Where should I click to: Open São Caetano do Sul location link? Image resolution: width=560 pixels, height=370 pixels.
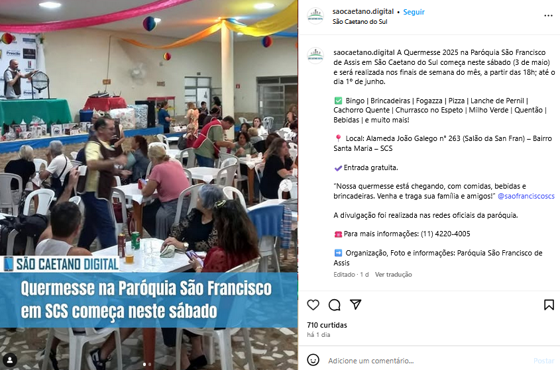click(x=360, y=22)
